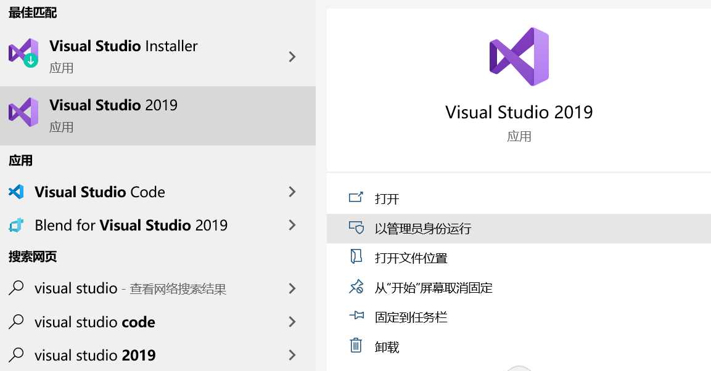
Task: Choose 从"开始"屏幕取消固定 option
Action: [x=519, y=288]
